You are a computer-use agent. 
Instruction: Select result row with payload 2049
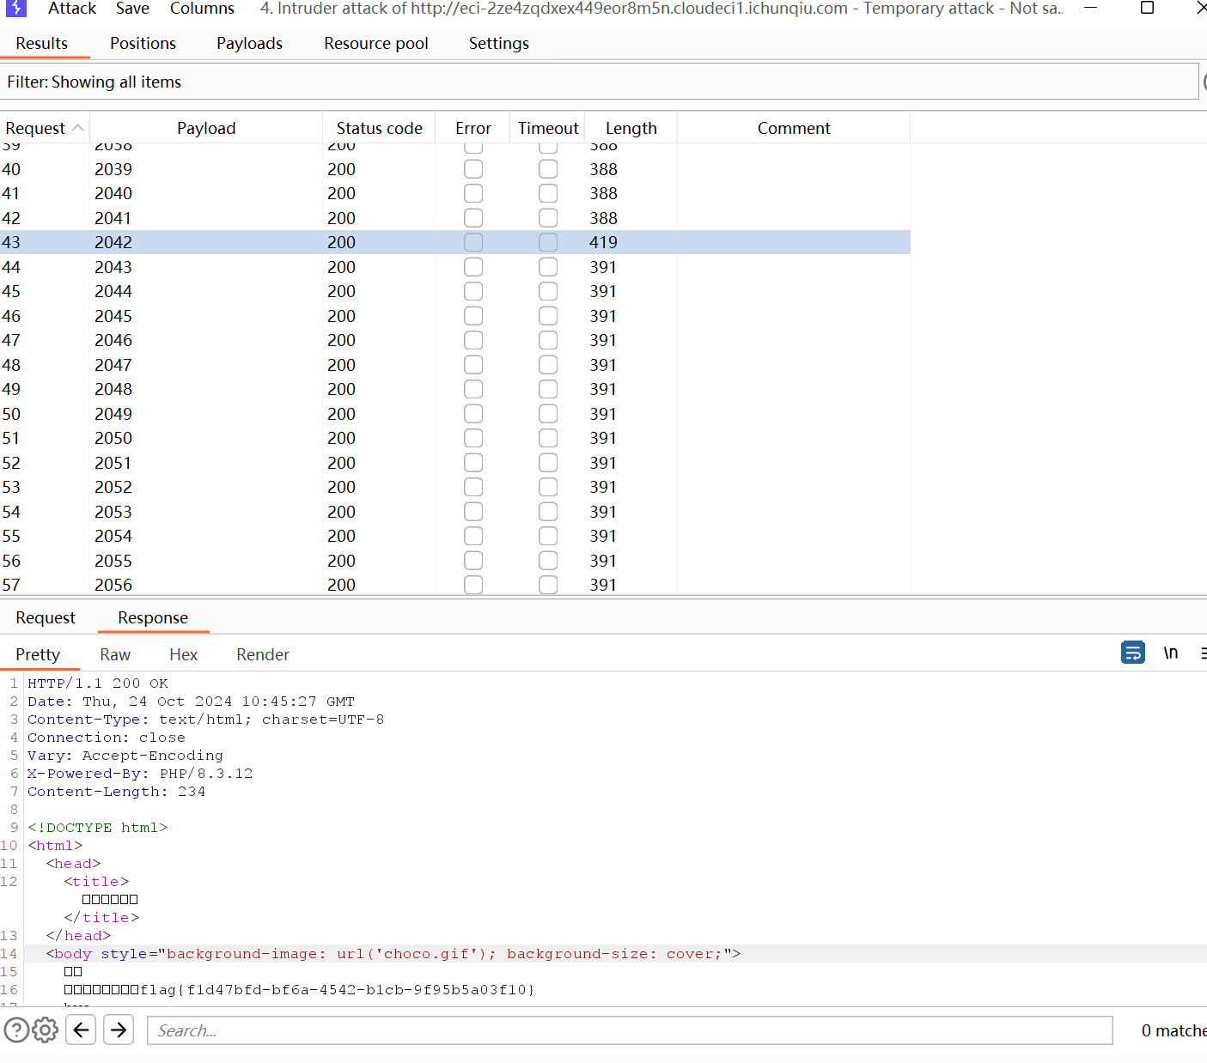[455, 414]
